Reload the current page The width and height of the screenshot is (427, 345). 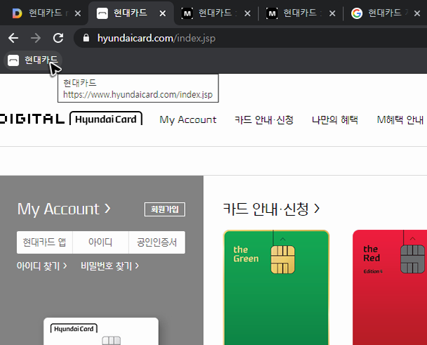58,38
